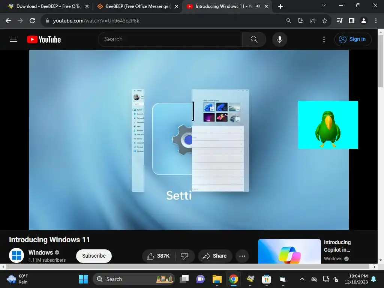Image resolution: width=384 pixels, height=288 pixels.
Task: Open File Explorer from the taskbar
Action: (x=217, y=279)
